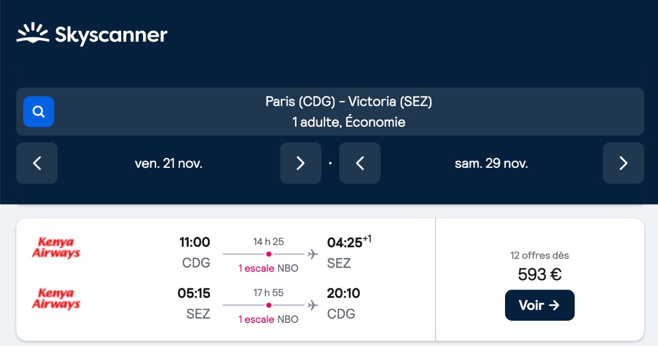Click 12 offres dès text
The width and height of the screenshot is (658, 346).
539,256
